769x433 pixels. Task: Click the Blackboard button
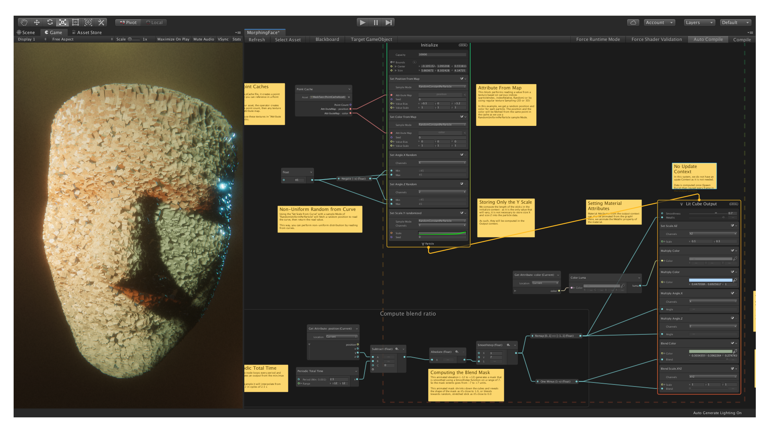[327, 39]
